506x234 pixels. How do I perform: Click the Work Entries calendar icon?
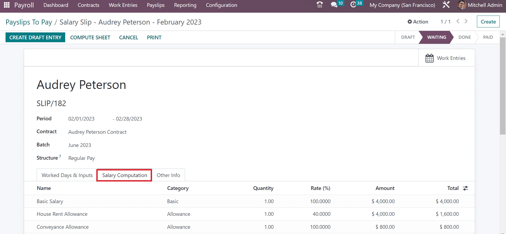[x=429, y=58]
